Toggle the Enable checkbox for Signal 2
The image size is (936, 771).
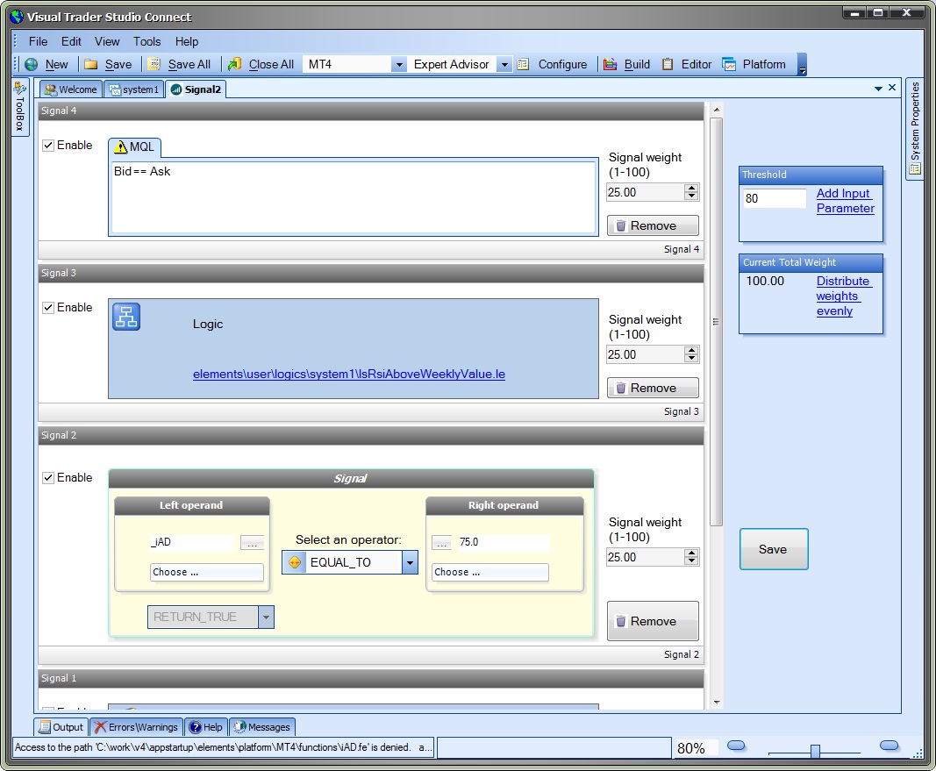(48, 478)
